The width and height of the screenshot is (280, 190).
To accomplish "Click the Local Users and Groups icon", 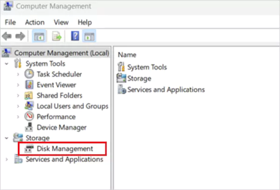I will pyautogui.click(x=29, y=106).
